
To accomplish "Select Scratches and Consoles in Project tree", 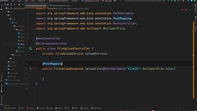I will pyautogui.click(x=15, y=84).
